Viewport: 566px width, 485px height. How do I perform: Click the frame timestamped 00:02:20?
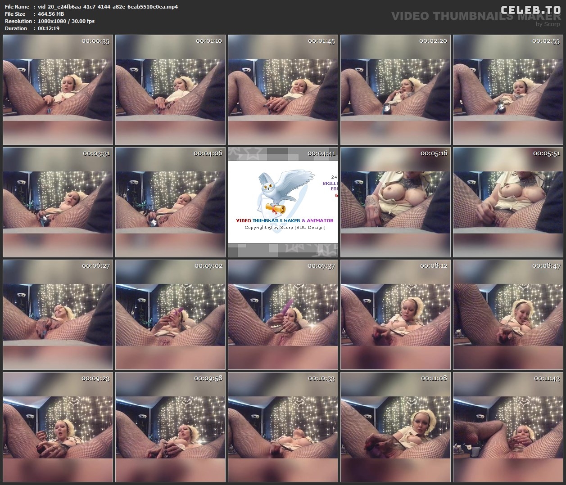click(x=395, y=90)
